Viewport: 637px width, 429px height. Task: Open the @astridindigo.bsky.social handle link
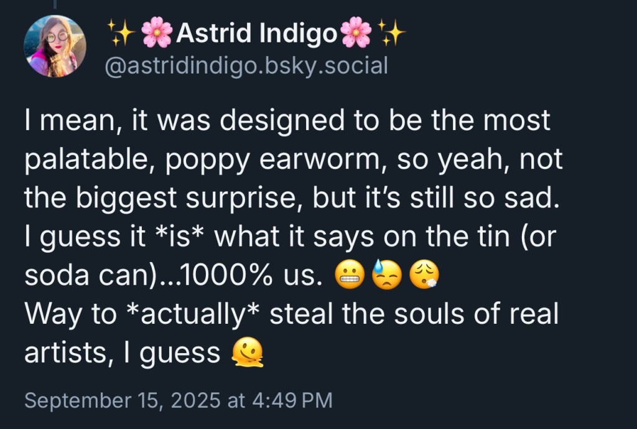[x=246, y=65]
